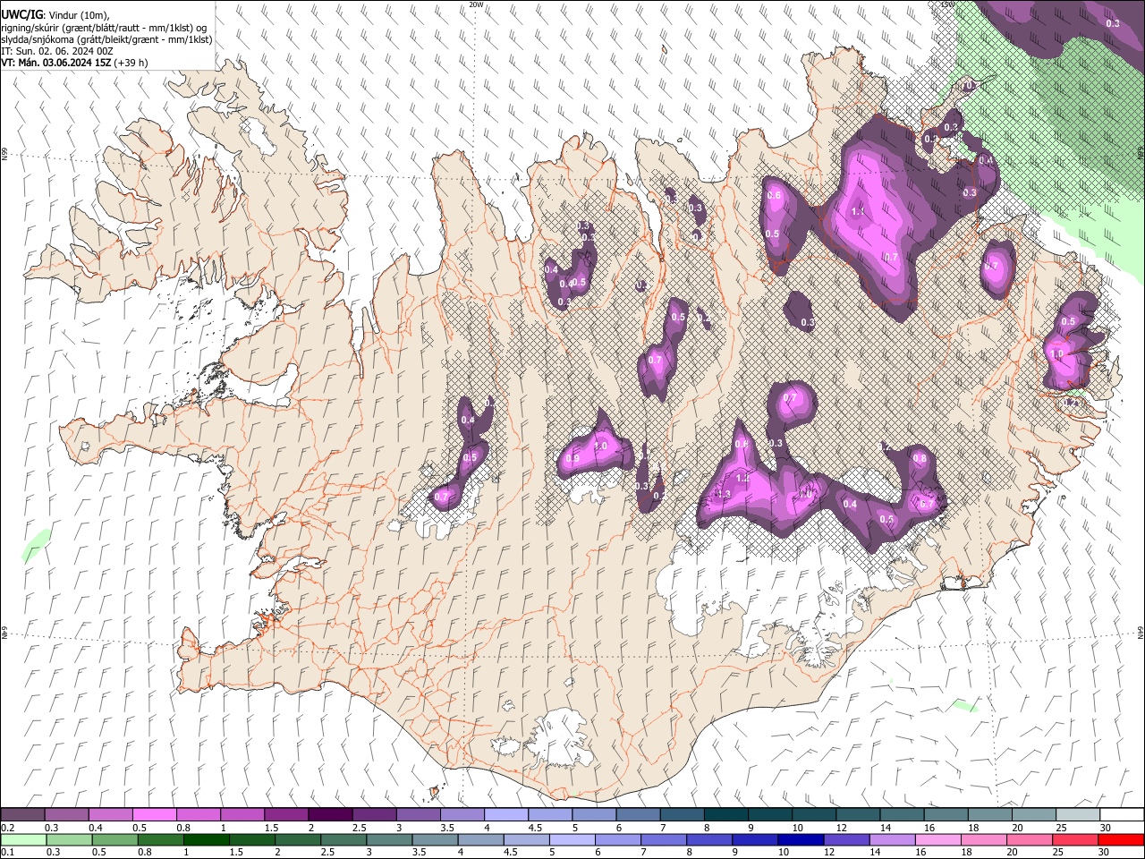
Task: Click the 5–6 light periwinkle rain legend swatch
Action: [x=572, y=839]
